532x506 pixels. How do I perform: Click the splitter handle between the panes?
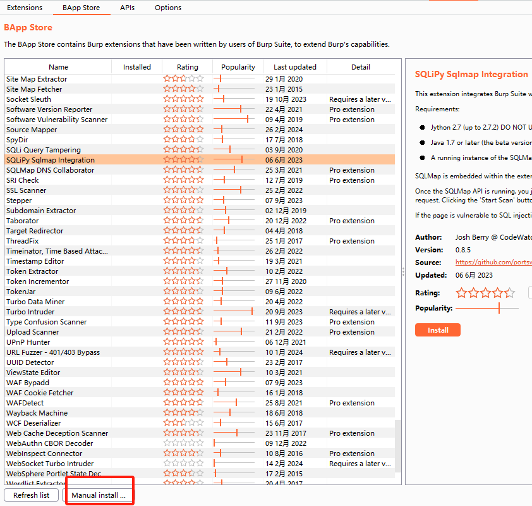coord(403,271)
